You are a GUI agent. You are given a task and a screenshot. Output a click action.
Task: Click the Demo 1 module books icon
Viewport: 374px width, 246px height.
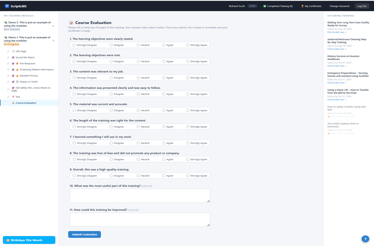coord(6,37)
